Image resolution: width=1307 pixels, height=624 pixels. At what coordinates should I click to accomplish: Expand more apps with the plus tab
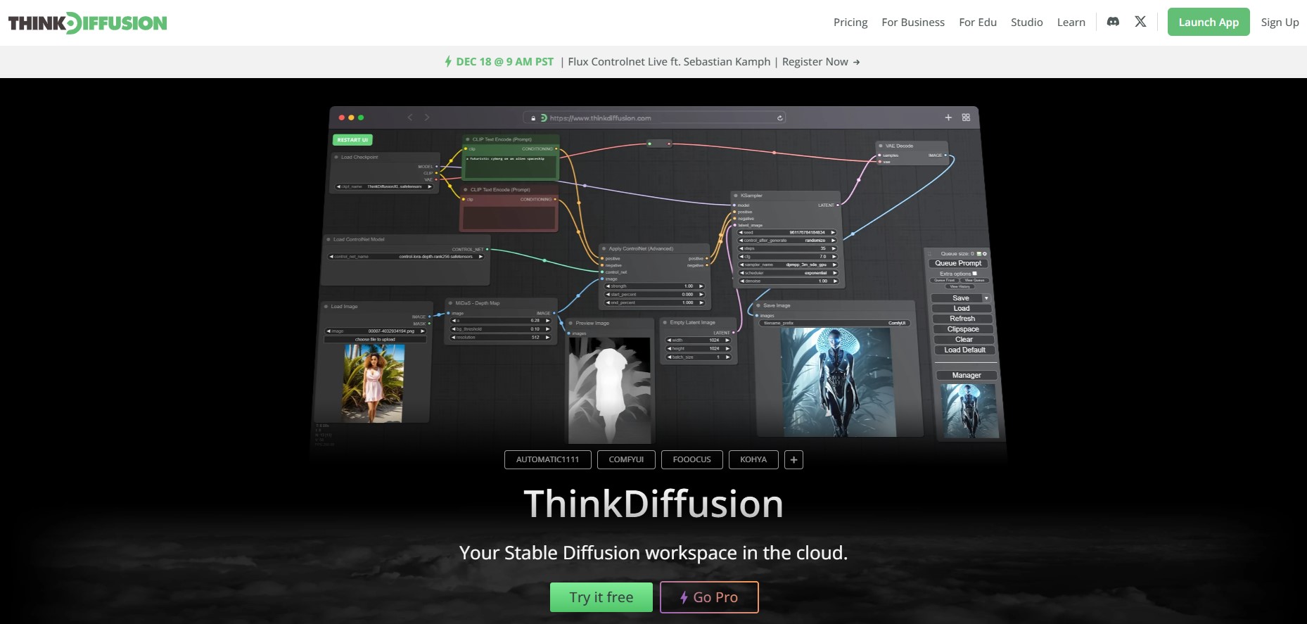(x=793, y=459)
